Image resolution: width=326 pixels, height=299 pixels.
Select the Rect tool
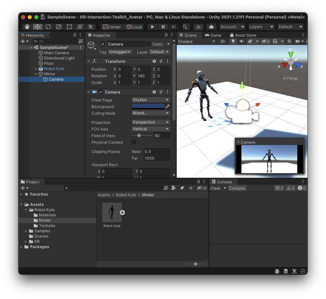tap(69, 27)
